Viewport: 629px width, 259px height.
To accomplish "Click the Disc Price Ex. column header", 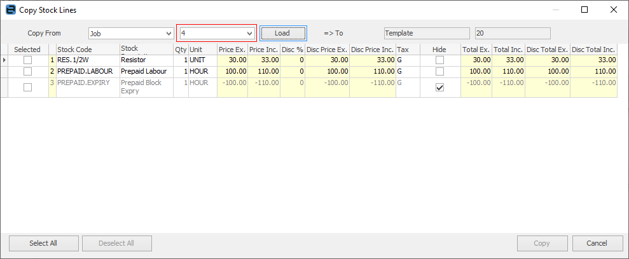I will (327, 50).
